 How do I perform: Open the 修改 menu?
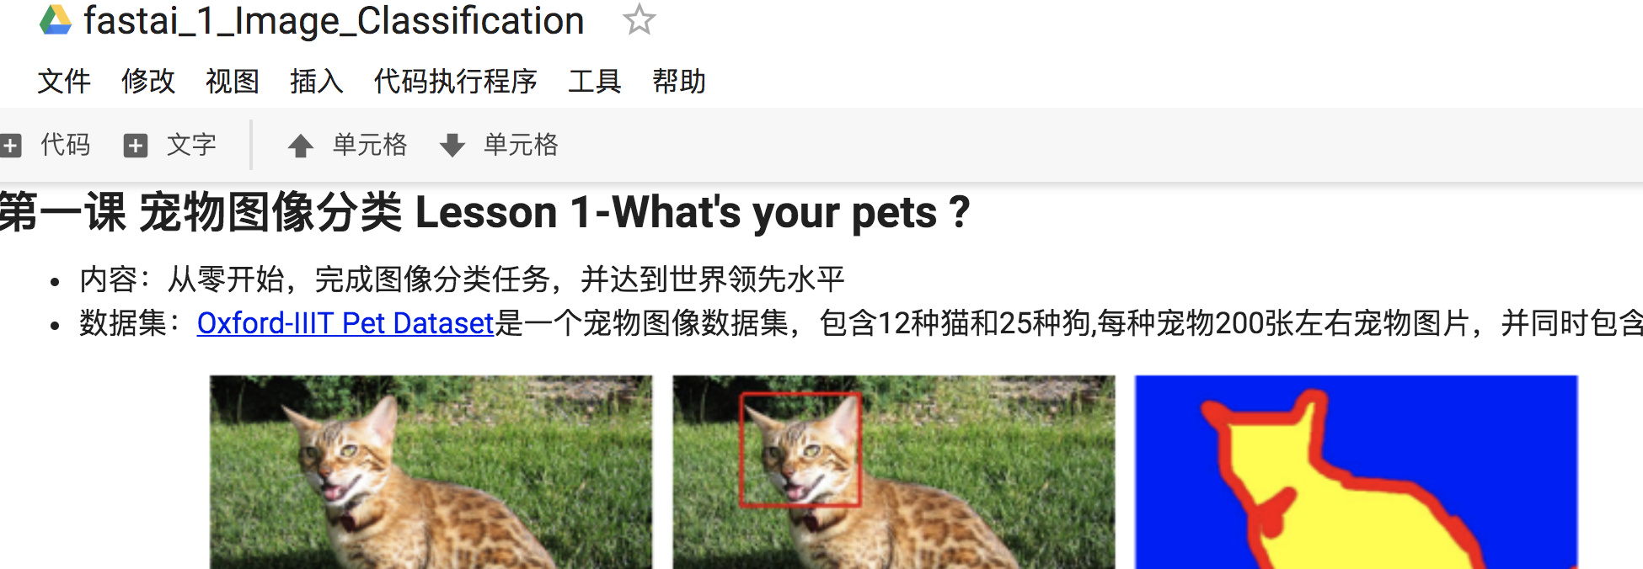[148, 82]
